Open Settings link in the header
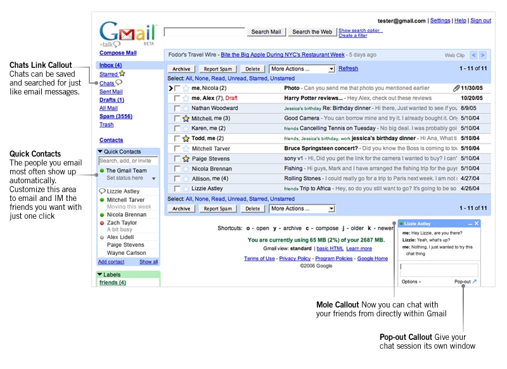This screenshot has width=507, height=369. (440, 21)
